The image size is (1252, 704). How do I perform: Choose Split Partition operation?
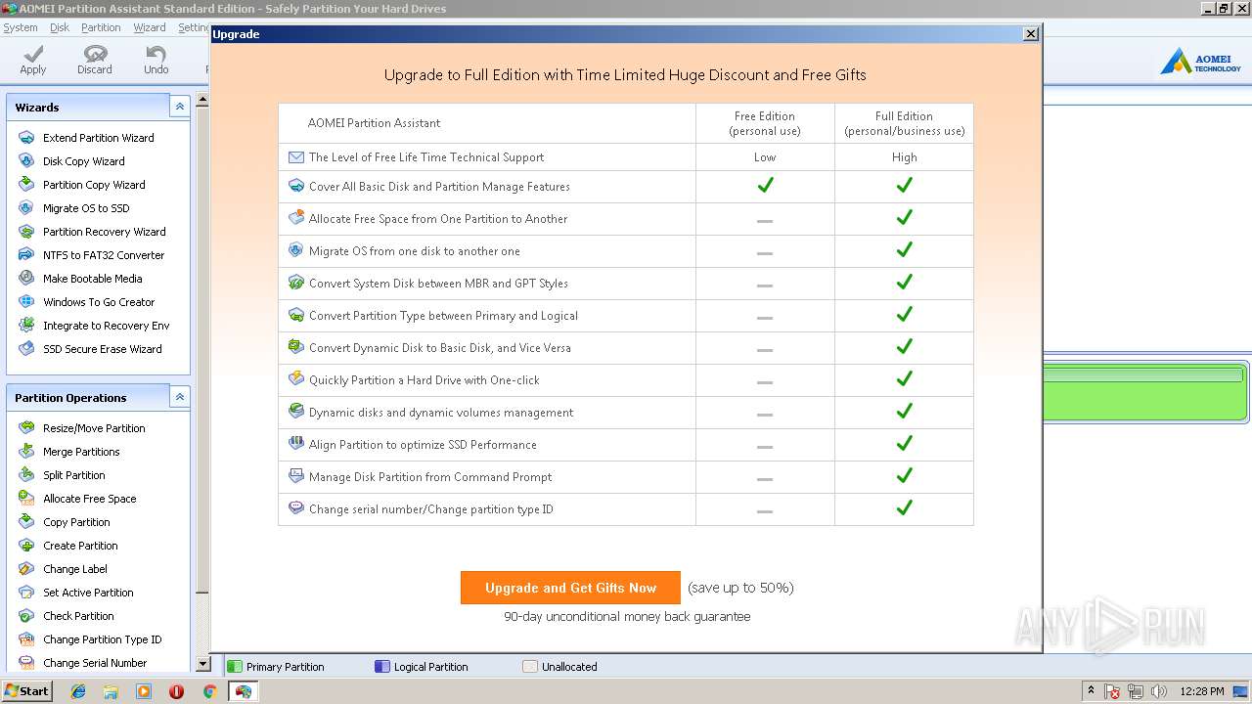pyautogui.click(x=73, y=475)
